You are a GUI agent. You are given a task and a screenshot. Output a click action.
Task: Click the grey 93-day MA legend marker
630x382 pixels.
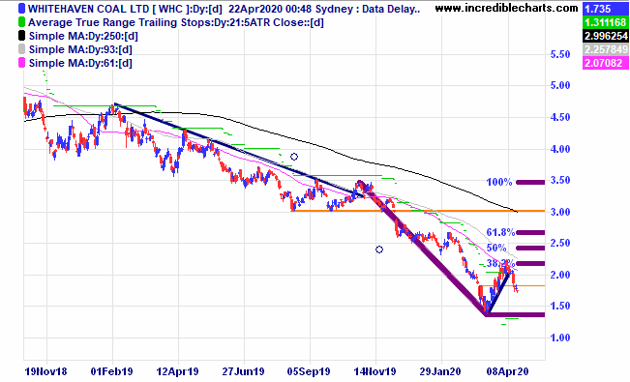tap(21, 49)
